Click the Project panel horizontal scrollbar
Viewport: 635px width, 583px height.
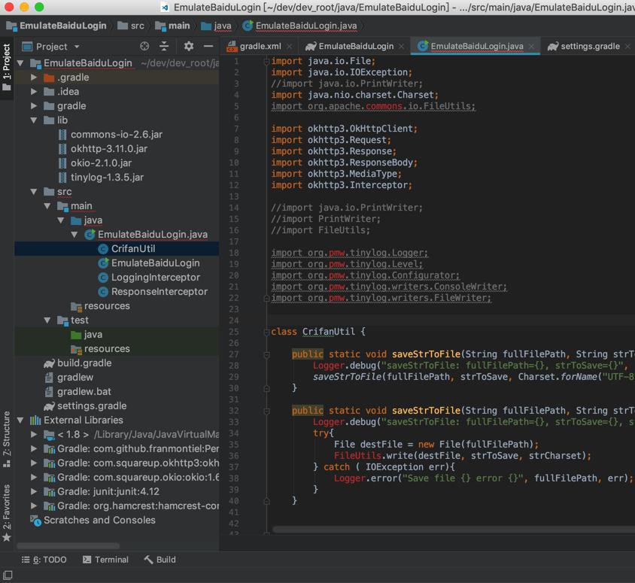point(68,545)
